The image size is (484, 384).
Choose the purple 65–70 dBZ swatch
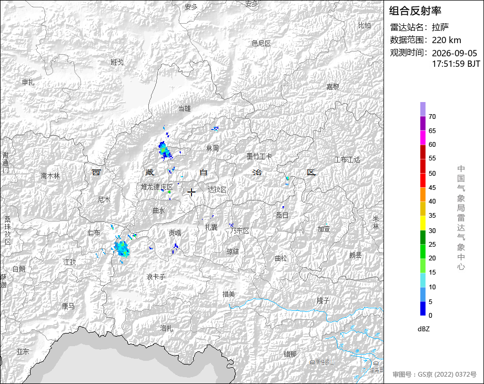click(422, 124)
